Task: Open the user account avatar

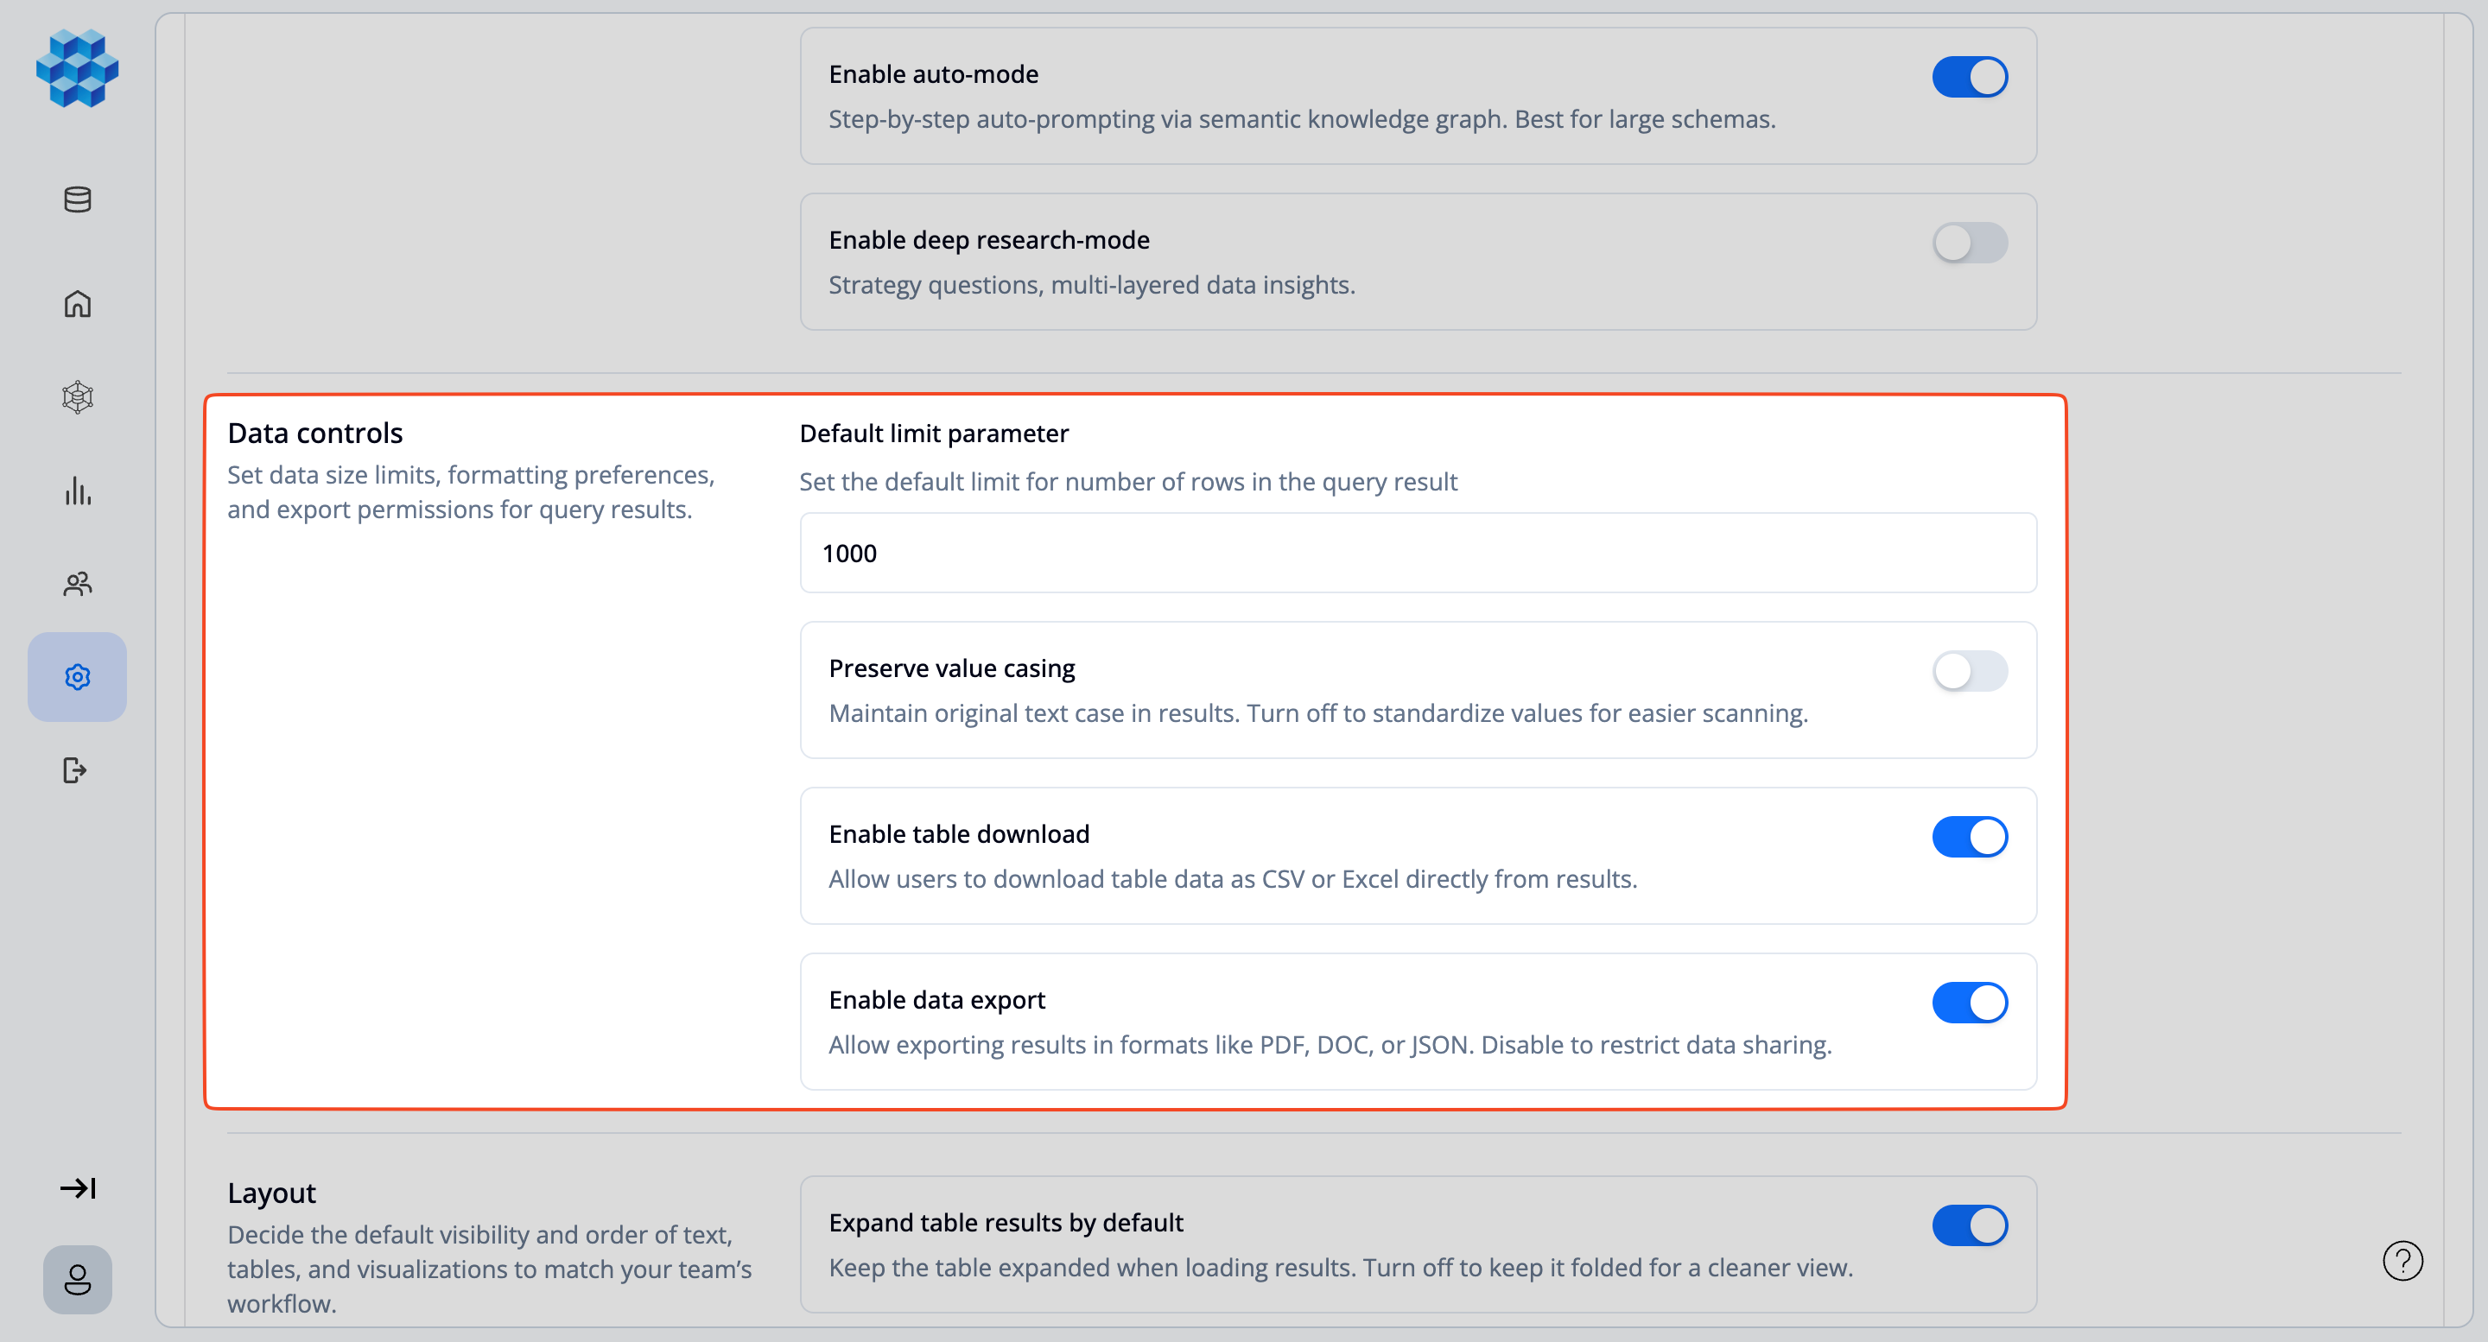Action: (77, 1279)
